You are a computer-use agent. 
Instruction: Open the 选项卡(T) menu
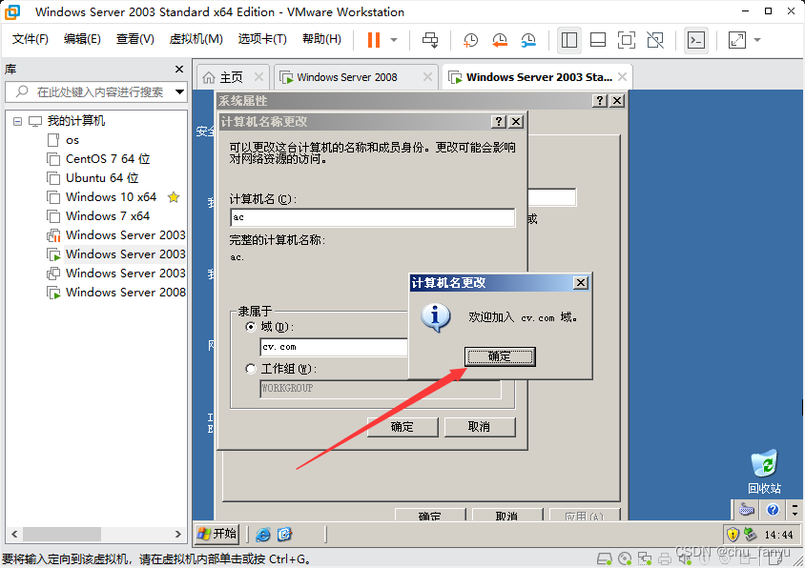coord(262,39)
